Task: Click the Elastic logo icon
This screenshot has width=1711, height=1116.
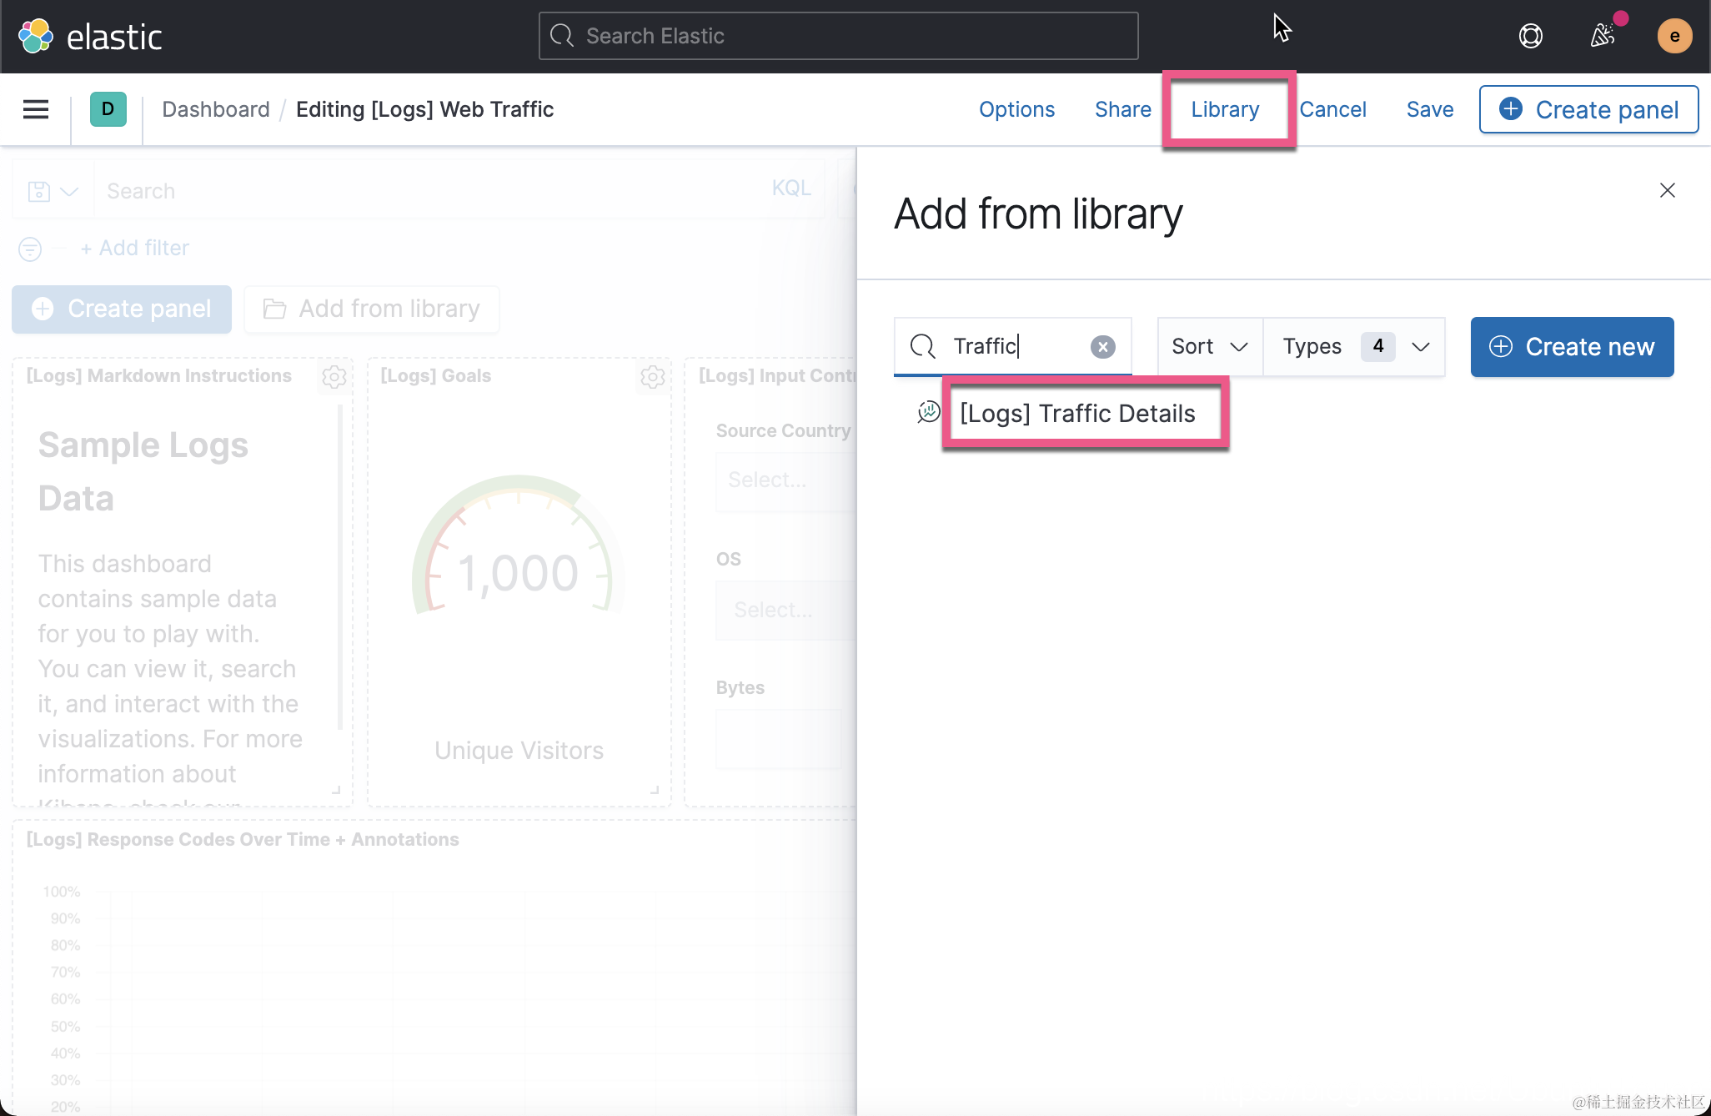Action: click(x=36, y=36)
